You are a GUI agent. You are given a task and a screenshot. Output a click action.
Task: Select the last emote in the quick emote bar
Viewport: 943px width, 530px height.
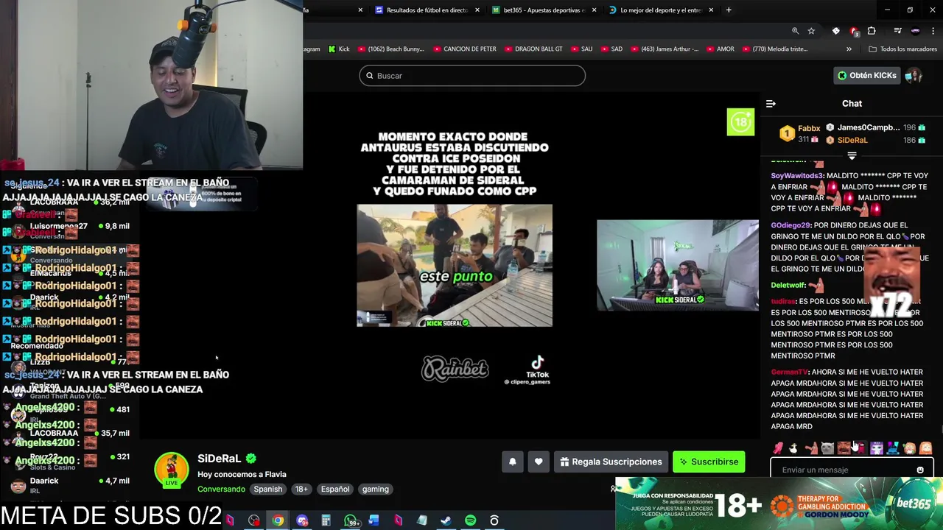click(926, 448)
